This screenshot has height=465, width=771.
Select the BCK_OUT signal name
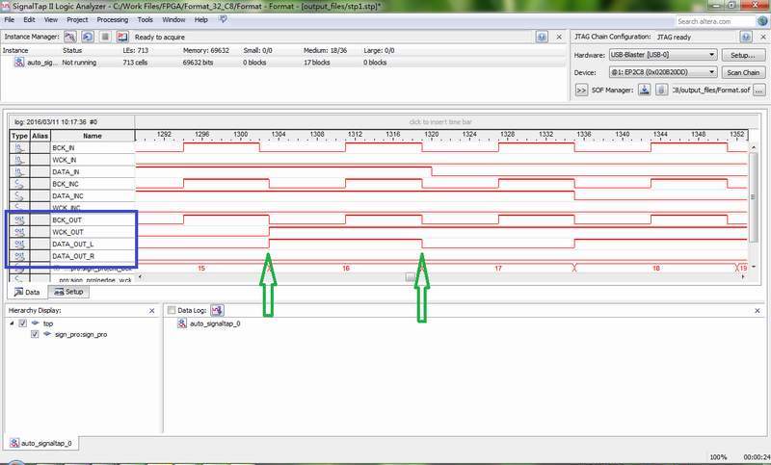[66, 220]
